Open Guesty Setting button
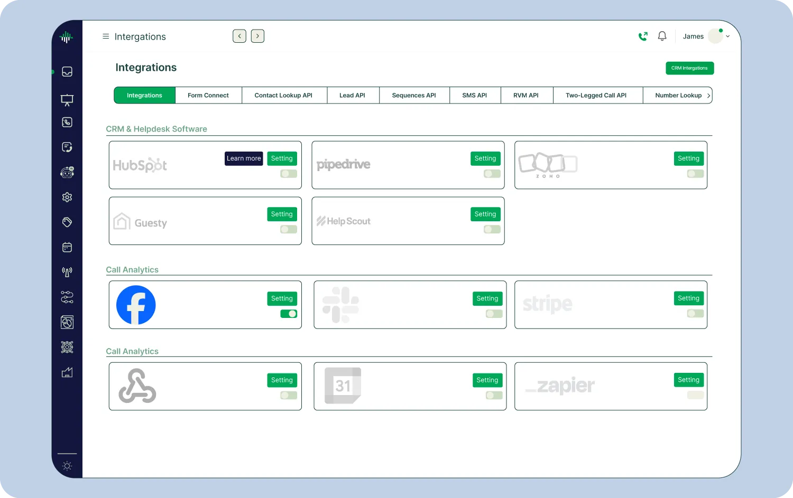793x498 pixels. [282, 214]
